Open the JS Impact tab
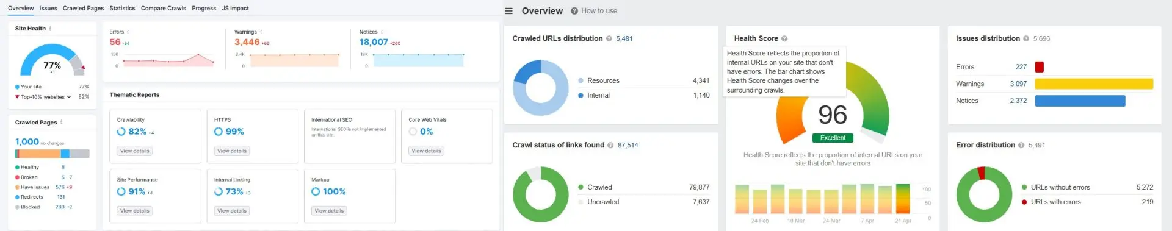Screen dimensions: 1172x231 [235, 8]
